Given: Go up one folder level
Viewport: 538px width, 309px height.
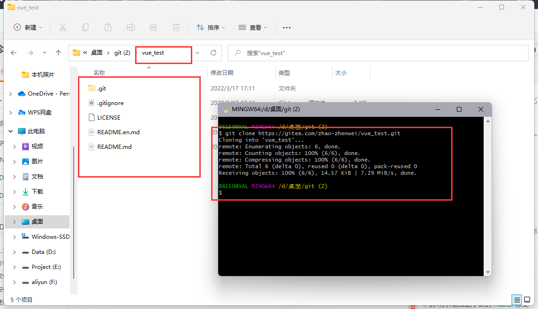Looking at the screenshot, I should pos(58,53).
